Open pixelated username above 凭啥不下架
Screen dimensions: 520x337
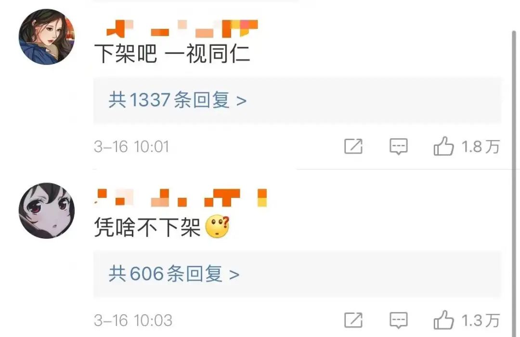[x=181, y=198]
